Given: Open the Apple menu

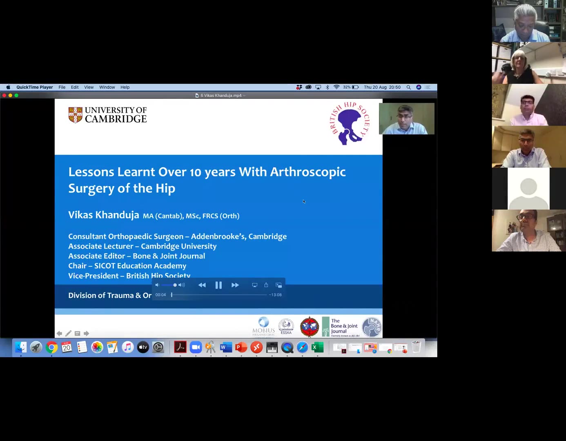Looking at the screenshot, I should pyautogui.click(x=8, y=87).
